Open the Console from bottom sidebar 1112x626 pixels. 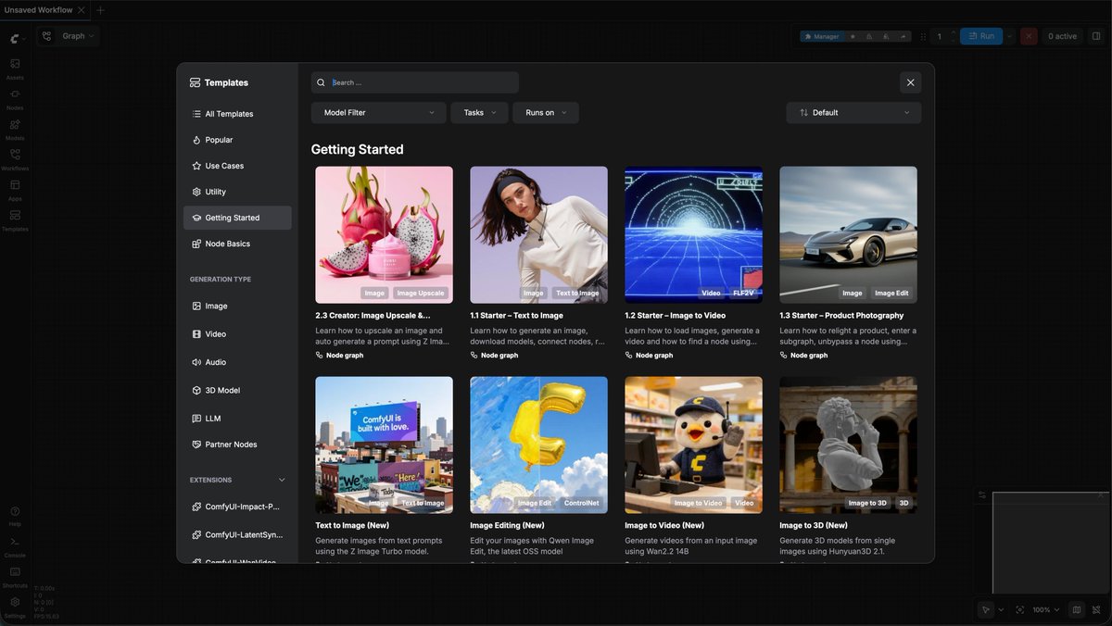[x=15, y=546]
